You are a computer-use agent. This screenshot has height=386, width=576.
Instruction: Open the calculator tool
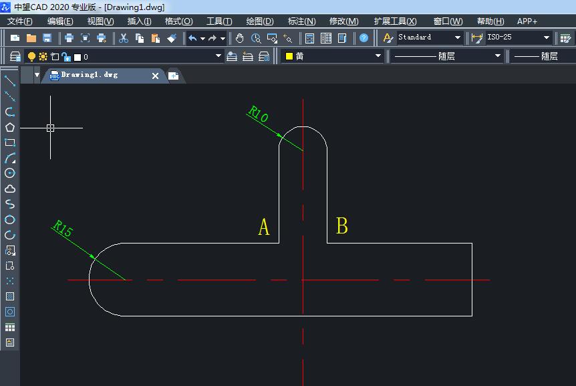coord(309,37)
